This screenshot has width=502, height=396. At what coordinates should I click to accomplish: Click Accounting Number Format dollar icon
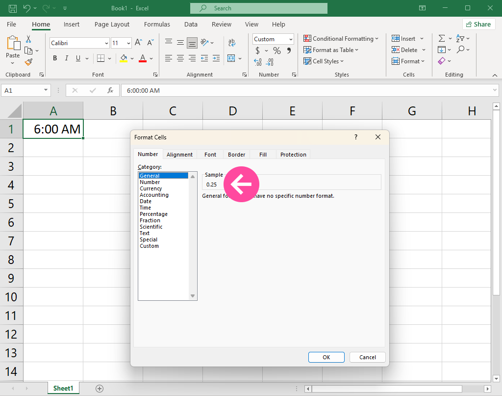click(258, 51)
